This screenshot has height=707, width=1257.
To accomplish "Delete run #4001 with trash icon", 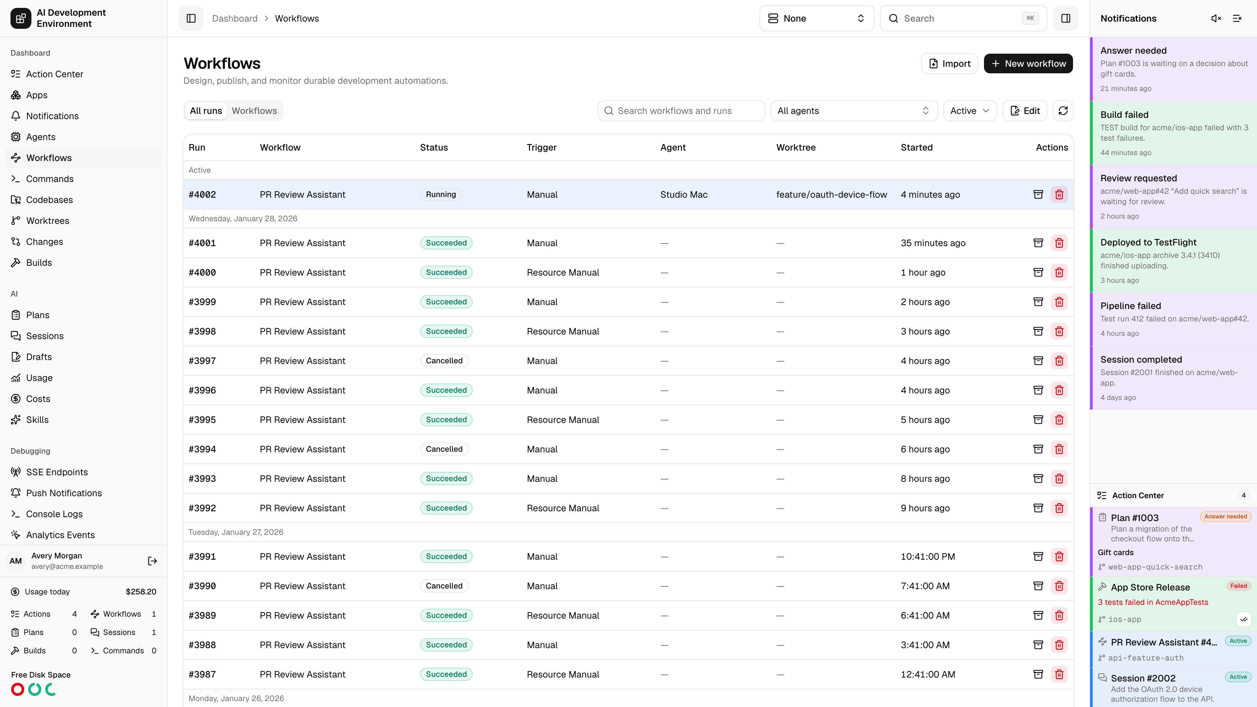I will tap(1059, 243).
